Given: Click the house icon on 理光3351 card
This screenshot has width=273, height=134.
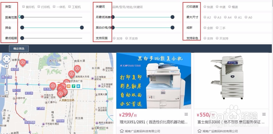Looking at the screenshot, I should click(122, 131).
